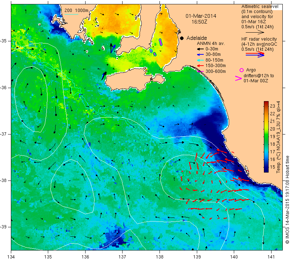Click the 01-Mar-2014 date label
The height and width of the screenshot is (261, 290).
[x=201, y=16]
